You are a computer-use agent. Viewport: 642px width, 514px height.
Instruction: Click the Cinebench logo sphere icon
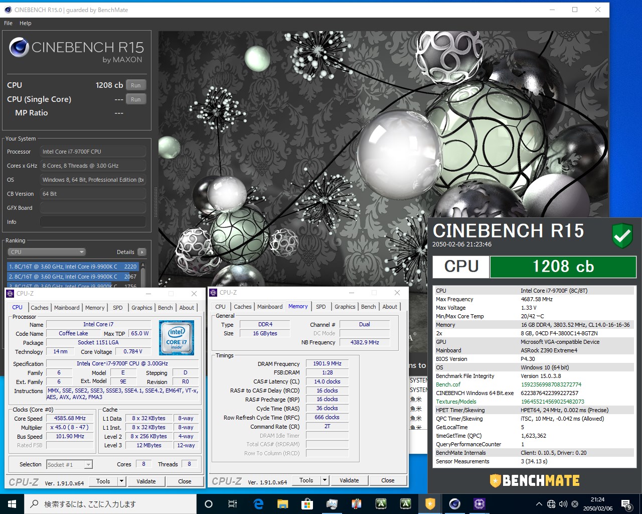pos(19,48)
